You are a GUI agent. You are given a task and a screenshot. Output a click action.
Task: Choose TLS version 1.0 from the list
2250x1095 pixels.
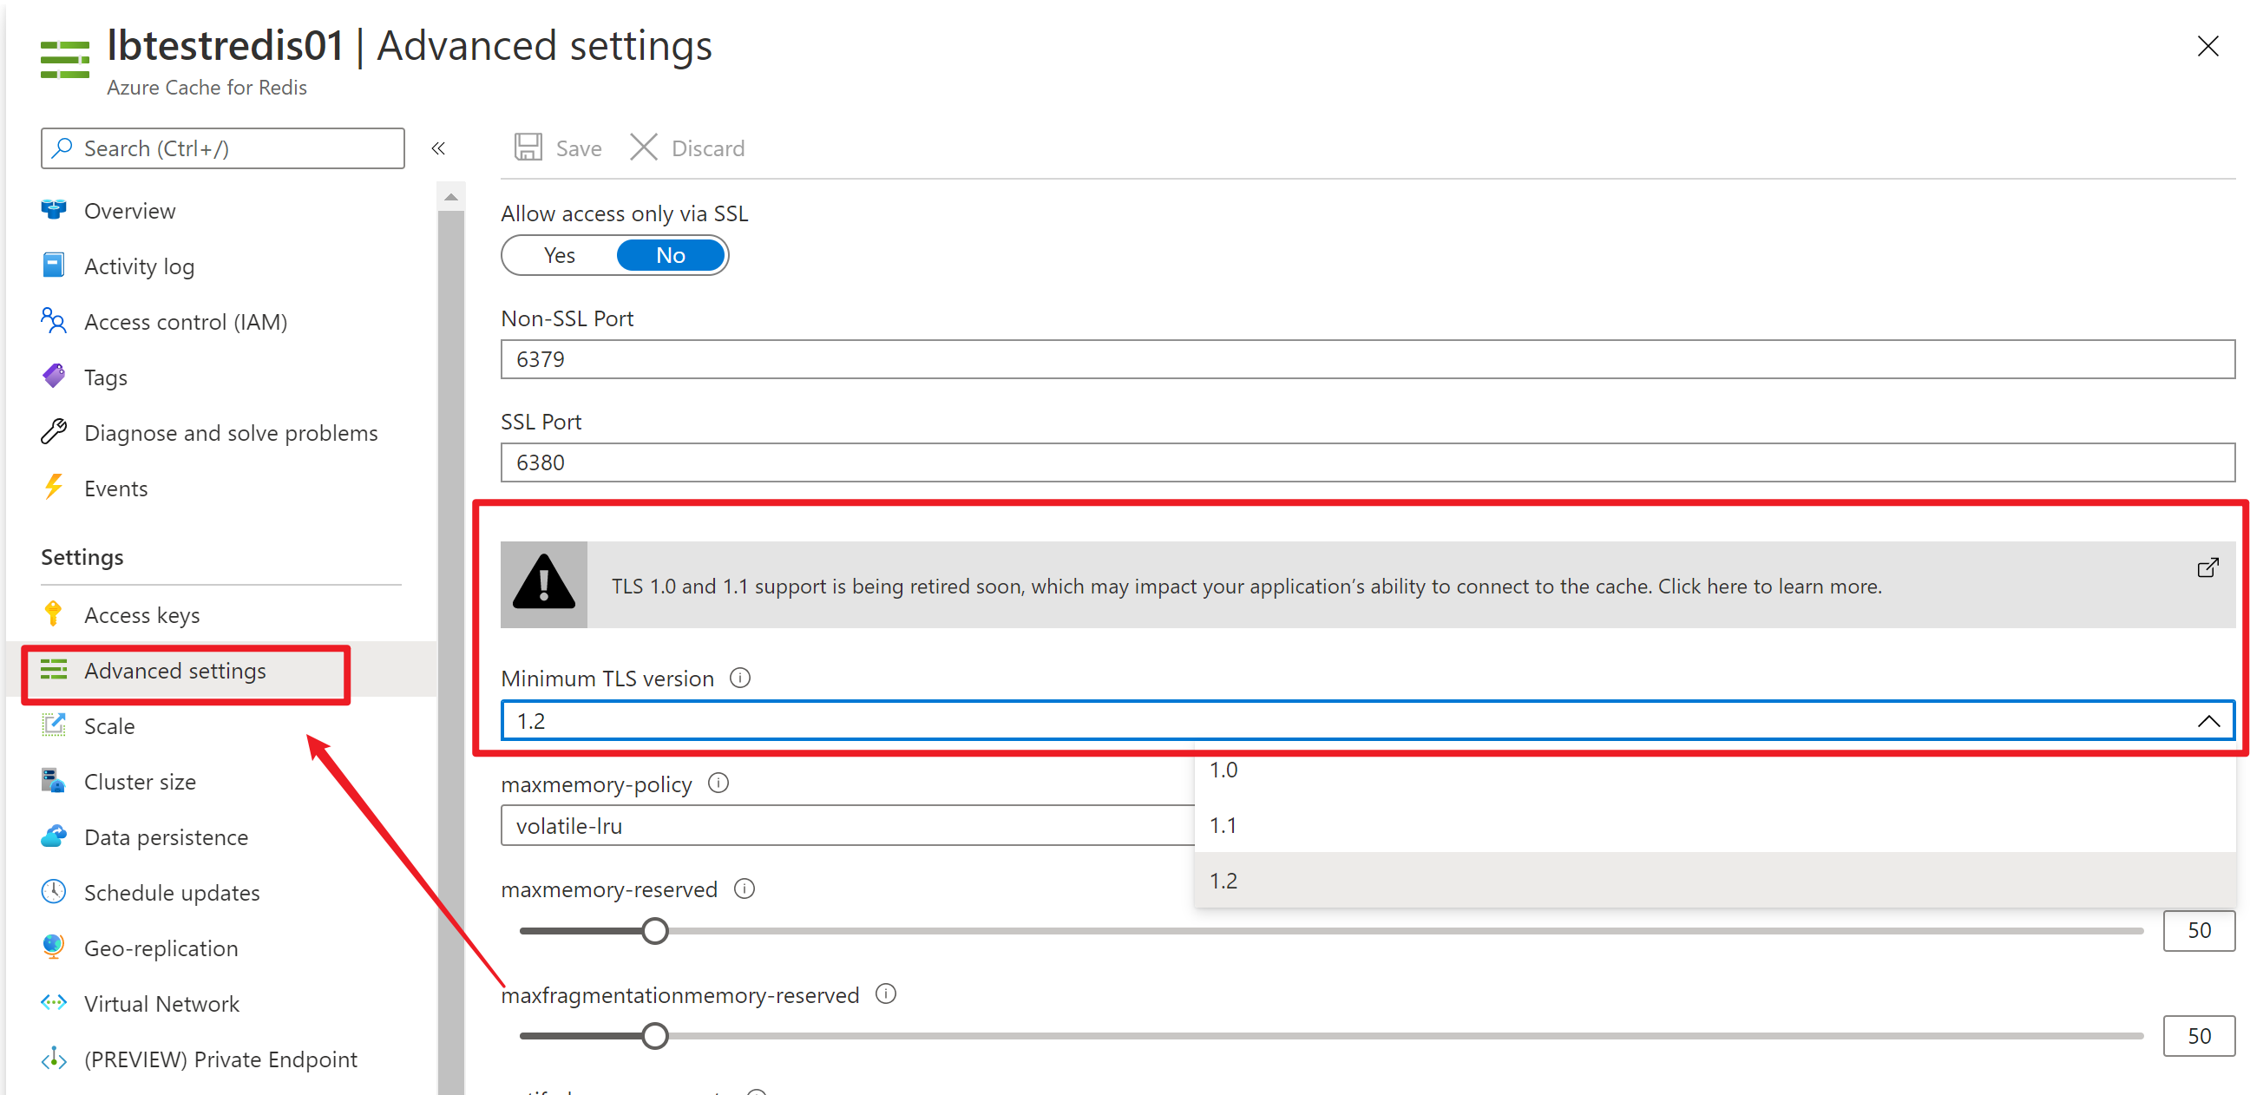click(x=1714, y=770)
